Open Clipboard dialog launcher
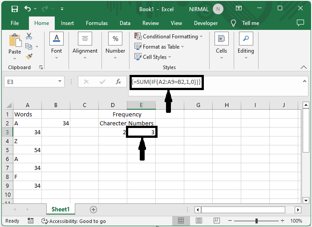Screen dimensions: 312x227 [x=41, y=67]
